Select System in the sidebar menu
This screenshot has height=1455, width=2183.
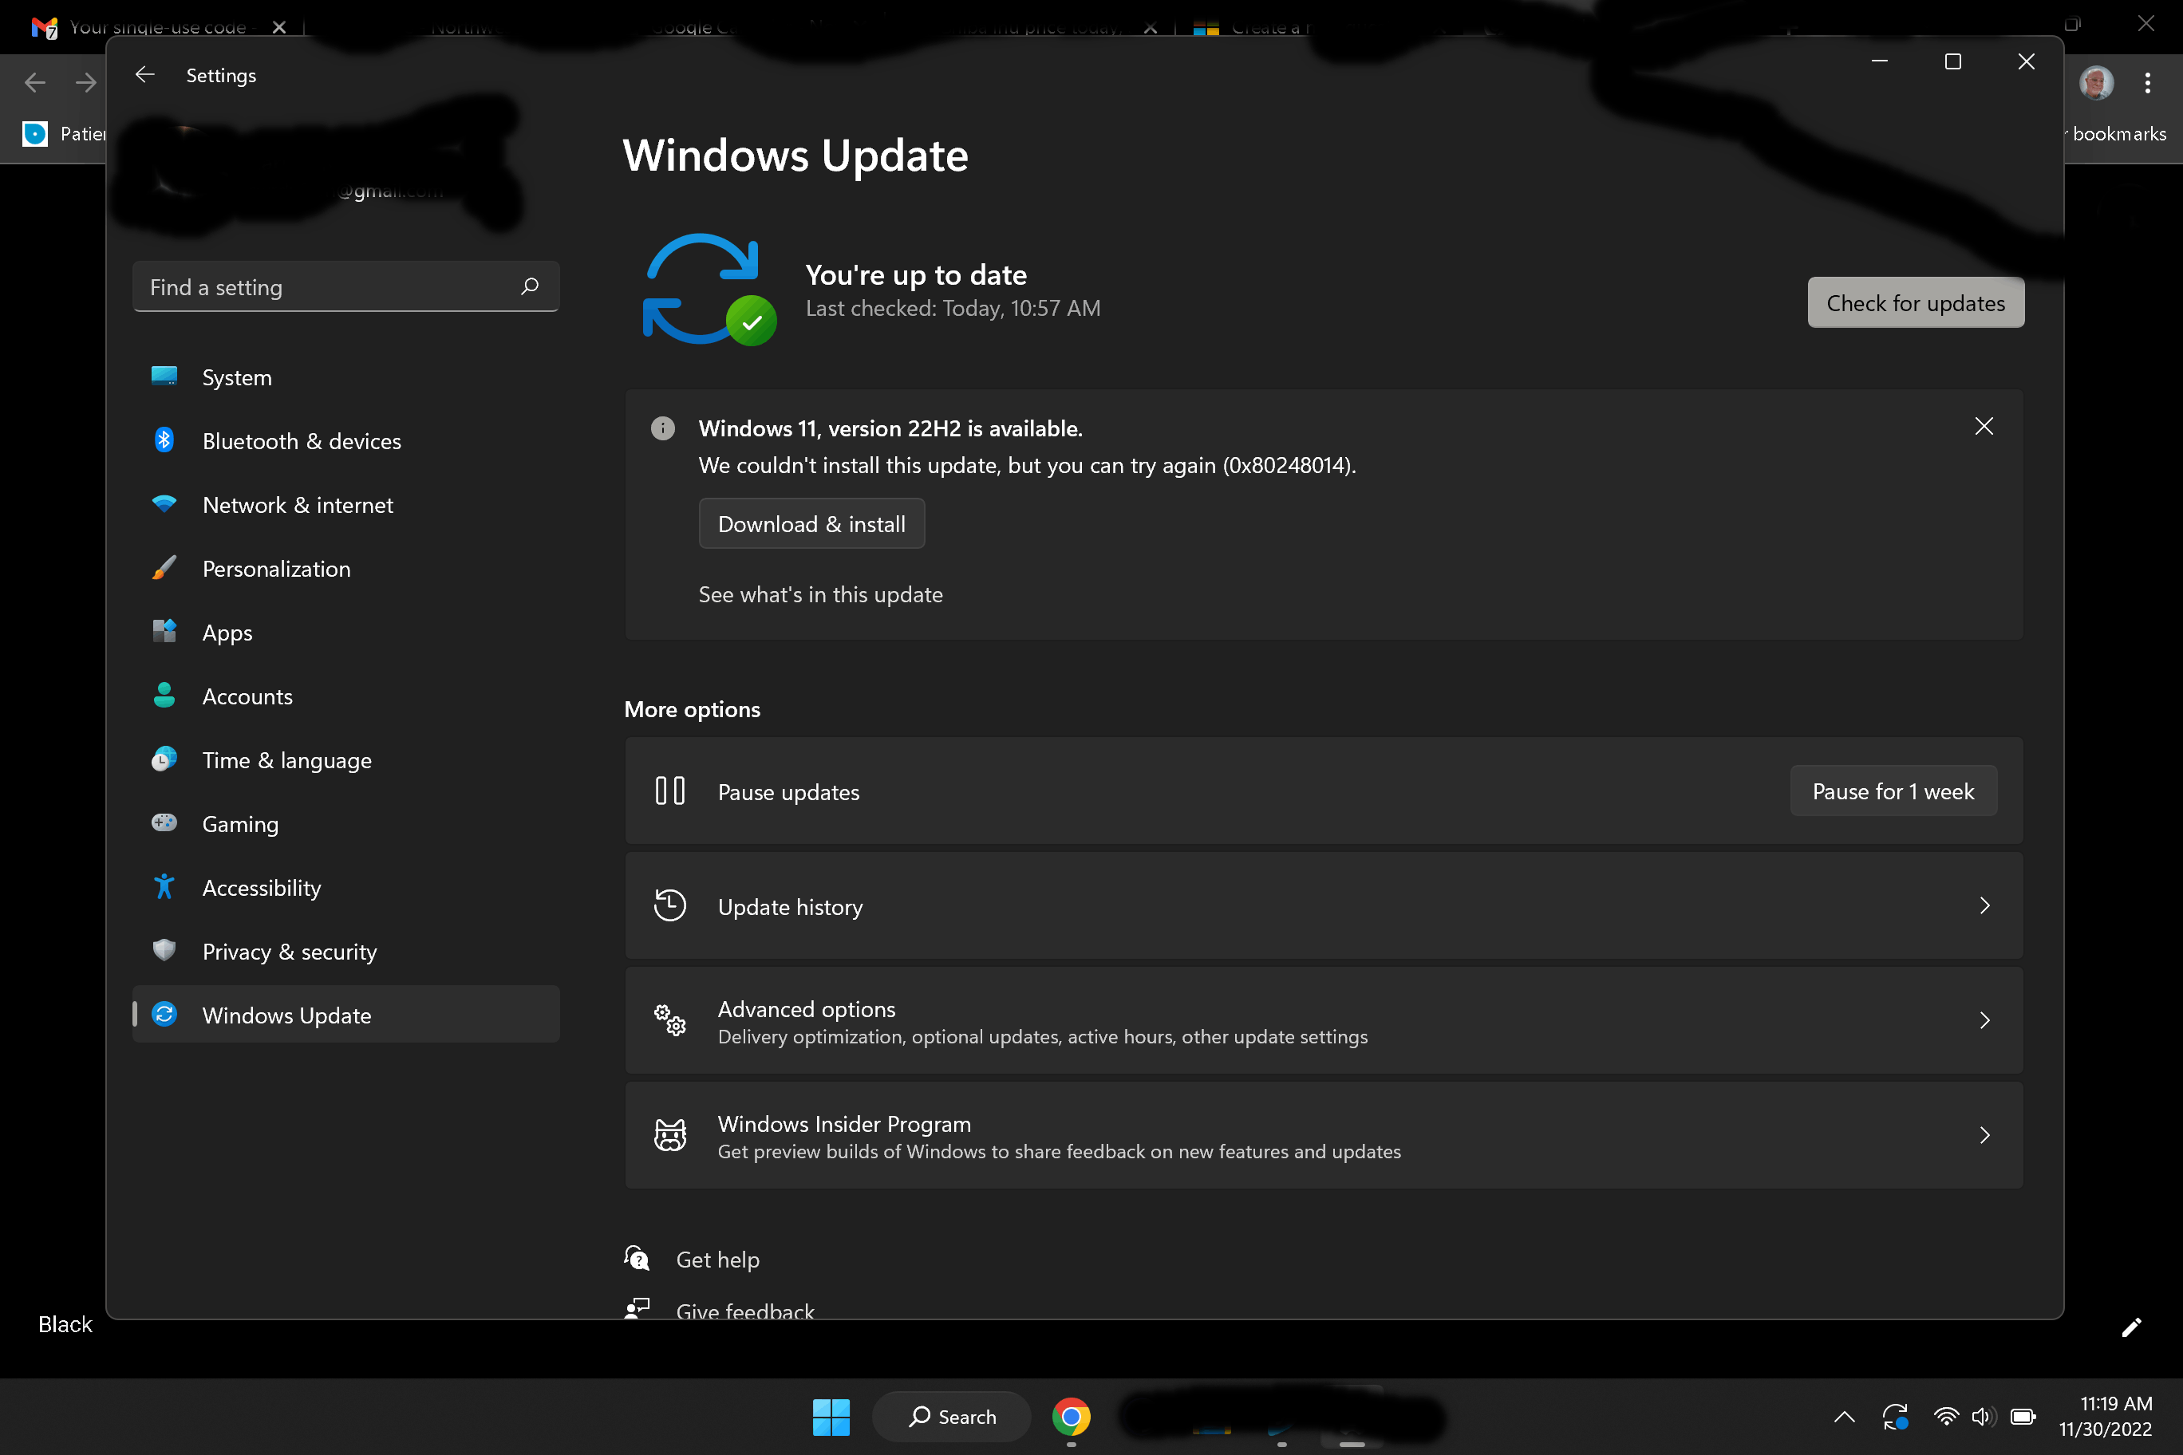click(237, 377)
